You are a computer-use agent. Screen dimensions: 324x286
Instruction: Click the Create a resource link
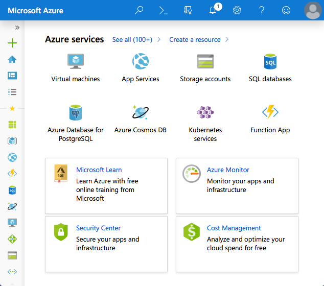coord(195,39)
